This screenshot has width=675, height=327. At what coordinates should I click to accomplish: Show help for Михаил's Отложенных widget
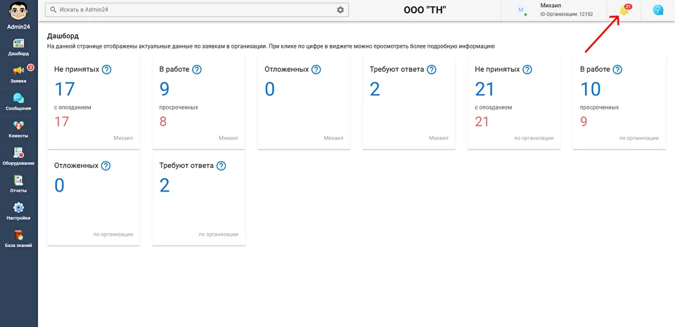[x=316, y=69]
